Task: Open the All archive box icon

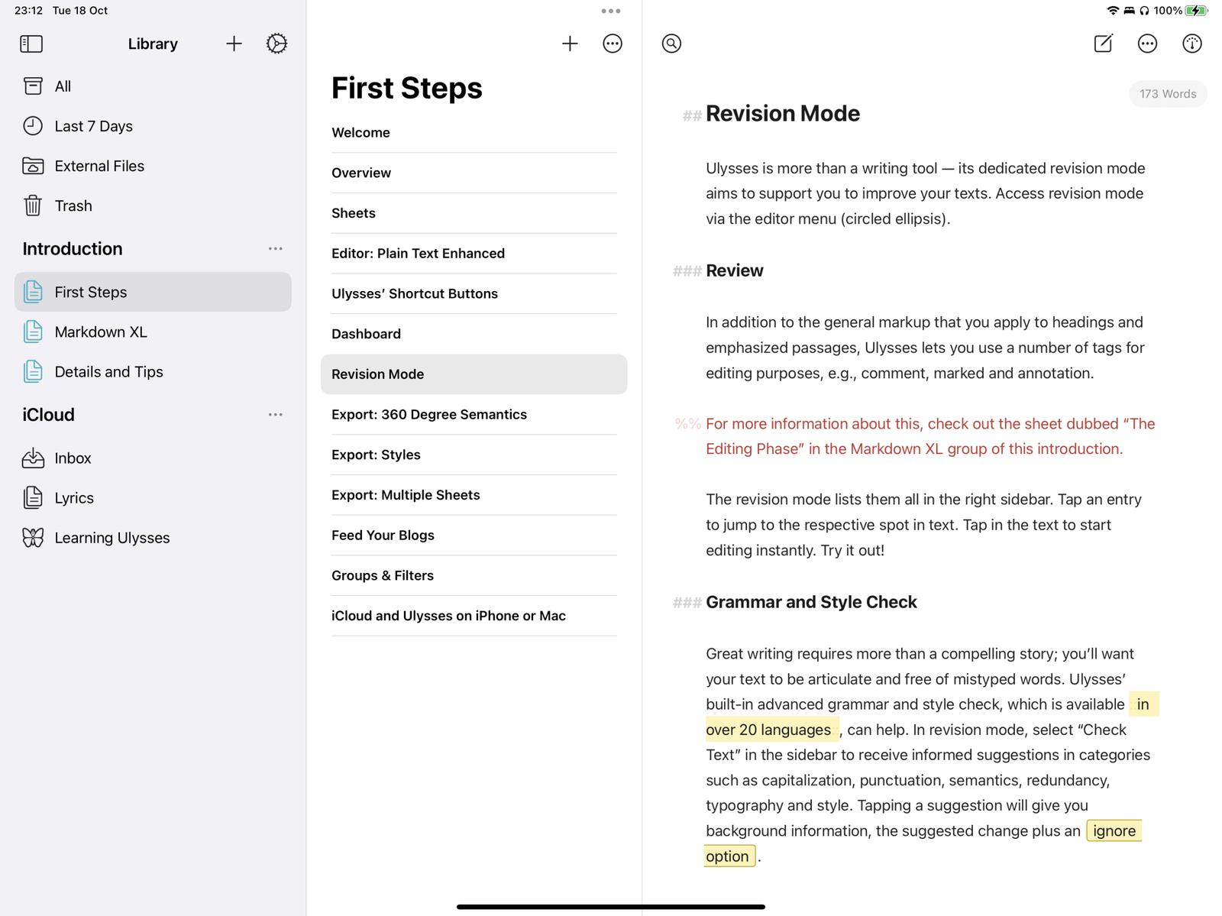Action: [33, 86]
